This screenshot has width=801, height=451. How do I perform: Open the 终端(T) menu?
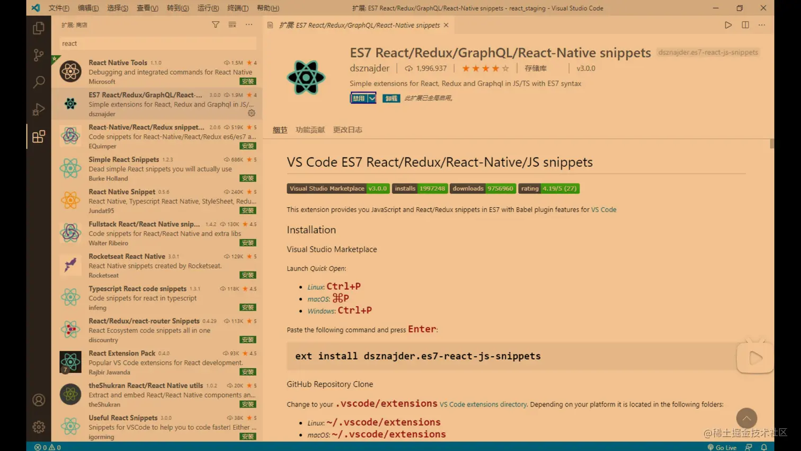tap(238, 8)
